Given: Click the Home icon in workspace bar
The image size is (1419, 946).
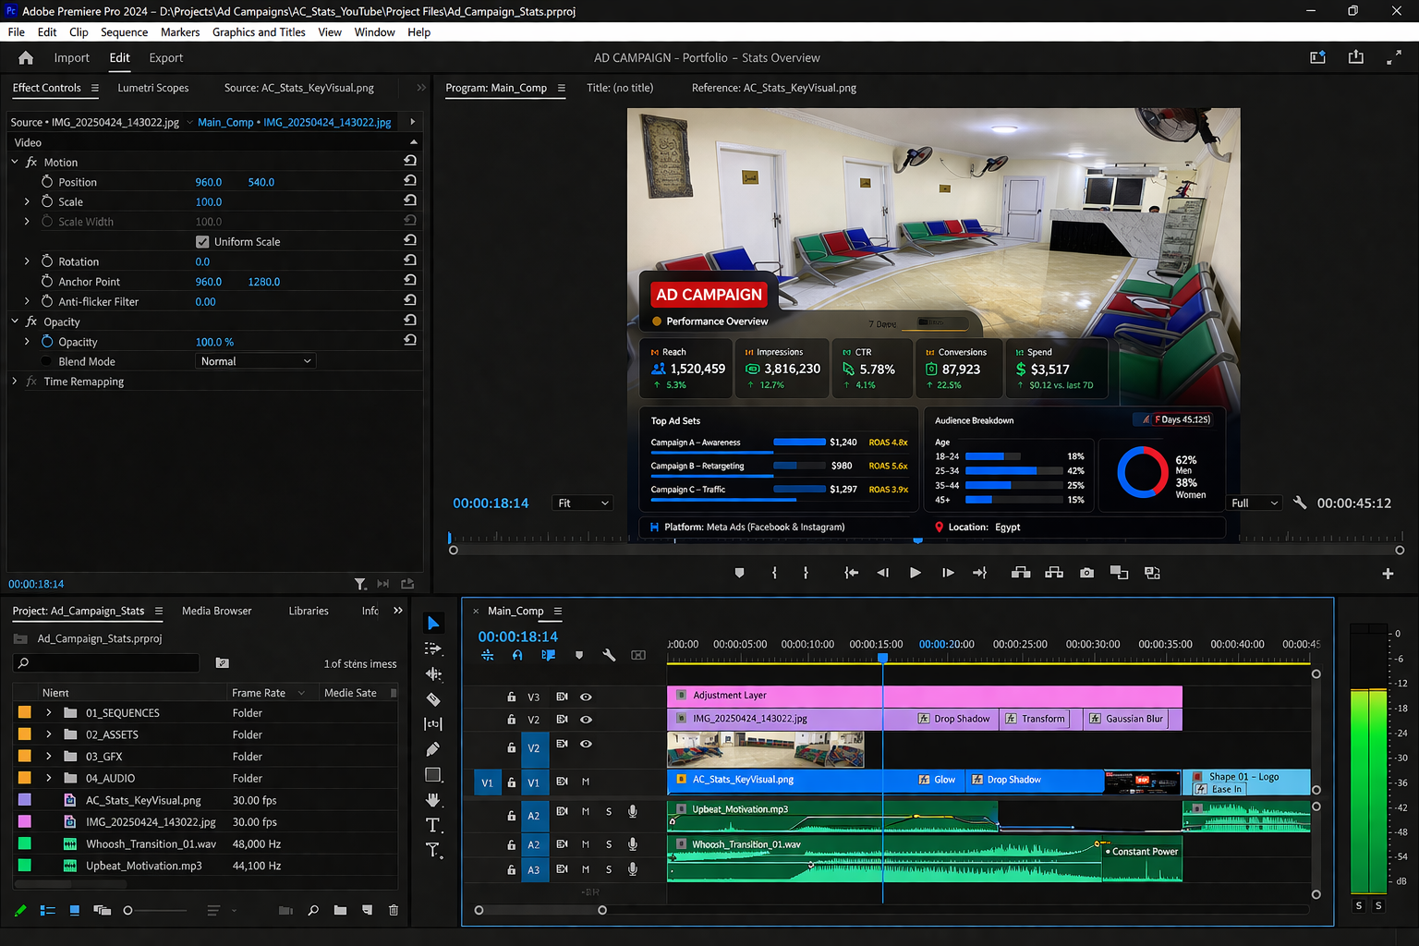Looking at the screenshot, I should click(26, 57).
